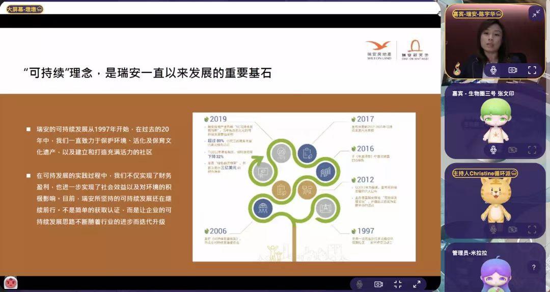Click the blue bar chart circle on tree
The image size is (550, 292).
[x=325, y=172]
